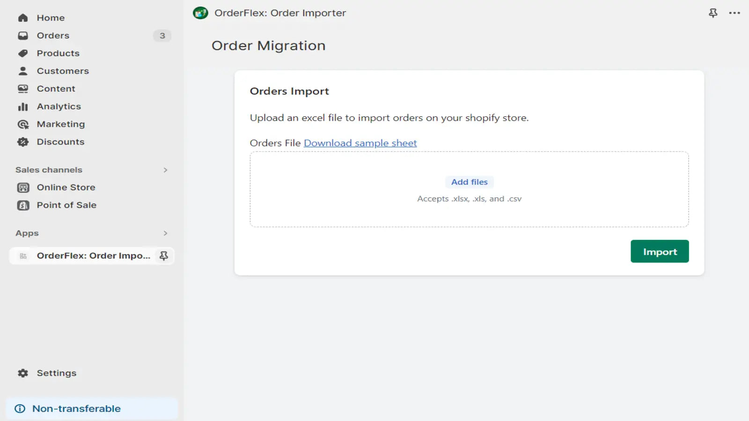Click the Marketing target icon

[23, 124]
